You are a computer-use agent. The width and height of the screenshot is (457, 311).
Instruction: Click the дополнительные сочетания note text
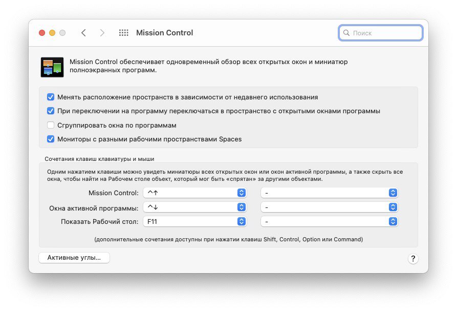pos(228,239)
